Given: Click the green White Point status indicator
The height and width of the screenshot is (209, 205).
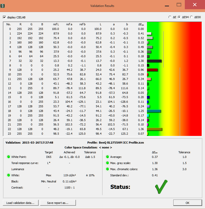Looking at the screenshot, I should 9,157.
